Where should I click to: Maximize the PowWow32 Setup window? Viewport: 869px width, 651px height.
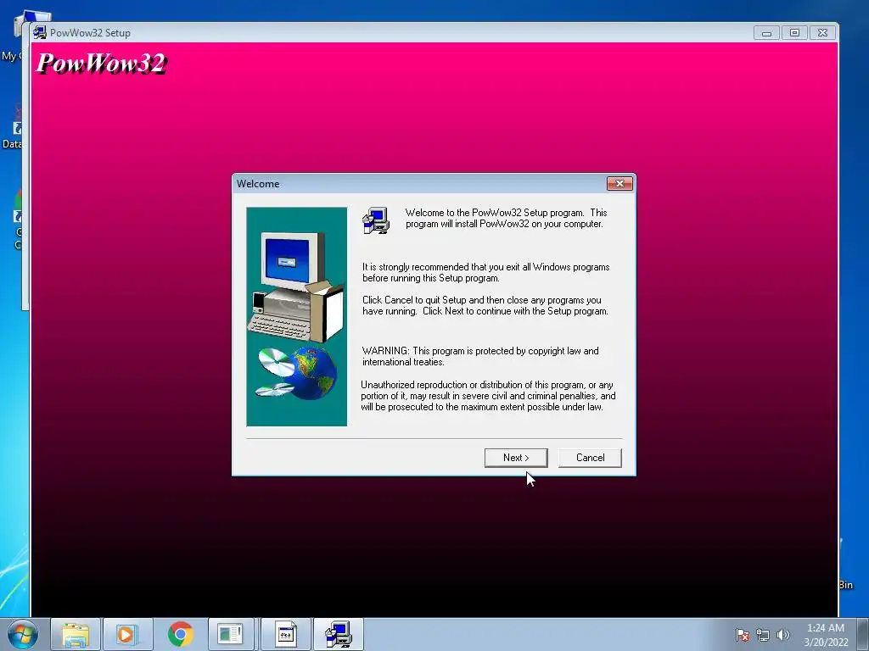[794, 33]
